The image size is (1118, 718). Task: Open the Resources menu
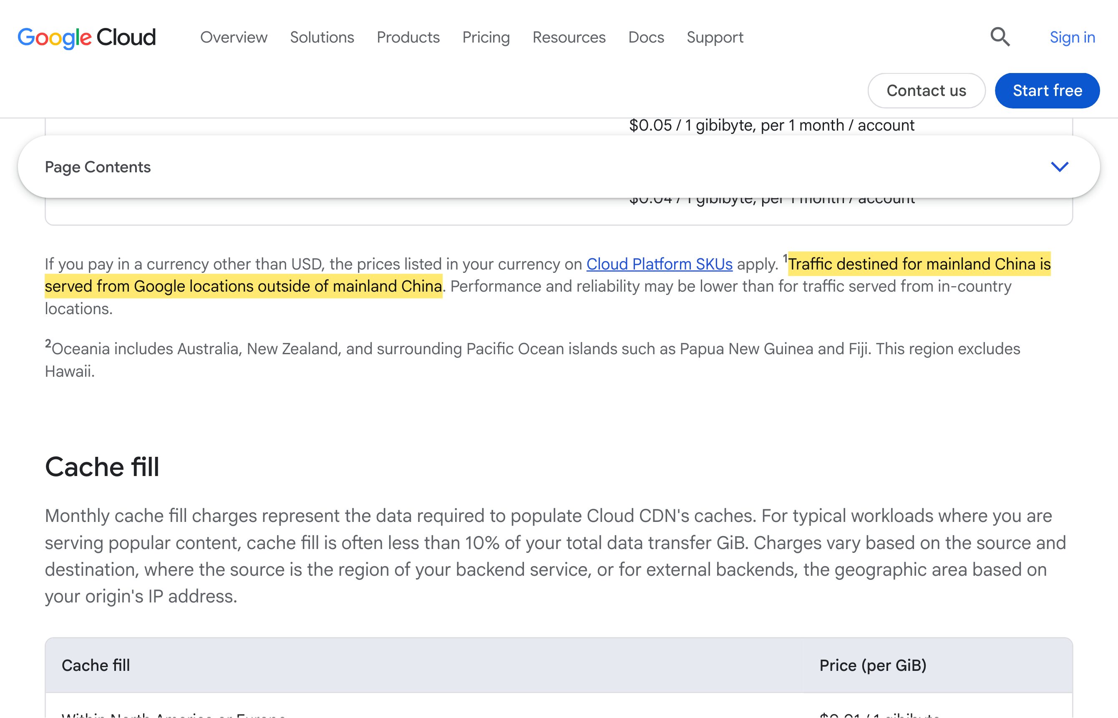click(569, 37)
